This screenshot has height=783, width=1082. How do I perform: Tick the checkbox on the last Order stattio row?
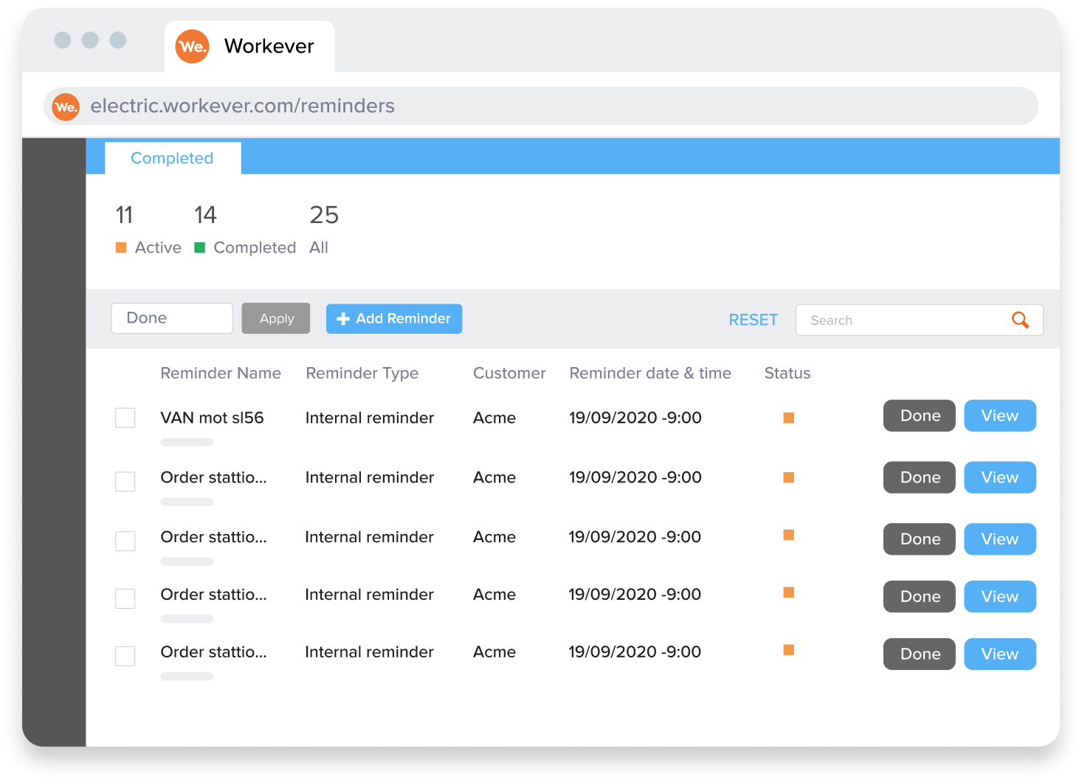click(125, 656)
